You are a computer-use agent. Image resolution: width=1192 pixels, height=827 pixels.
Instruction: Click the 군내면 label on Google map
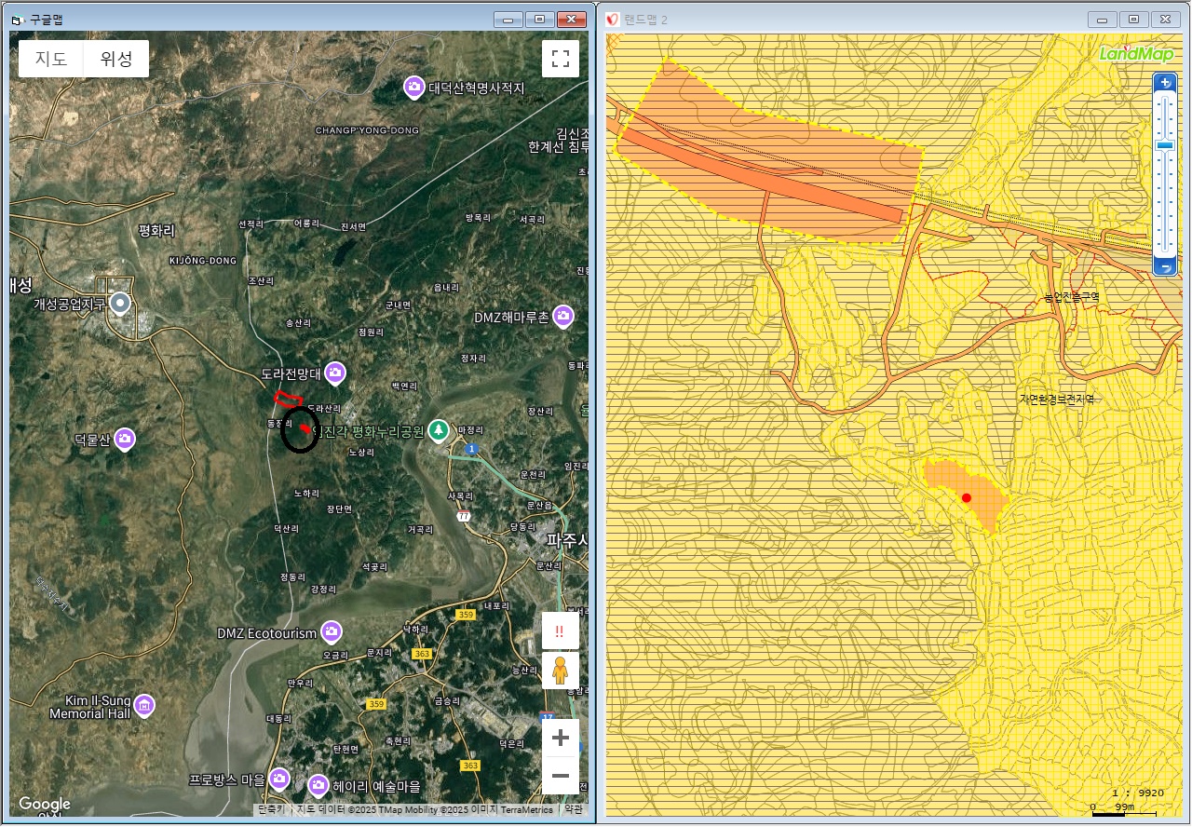pos(398,305)
